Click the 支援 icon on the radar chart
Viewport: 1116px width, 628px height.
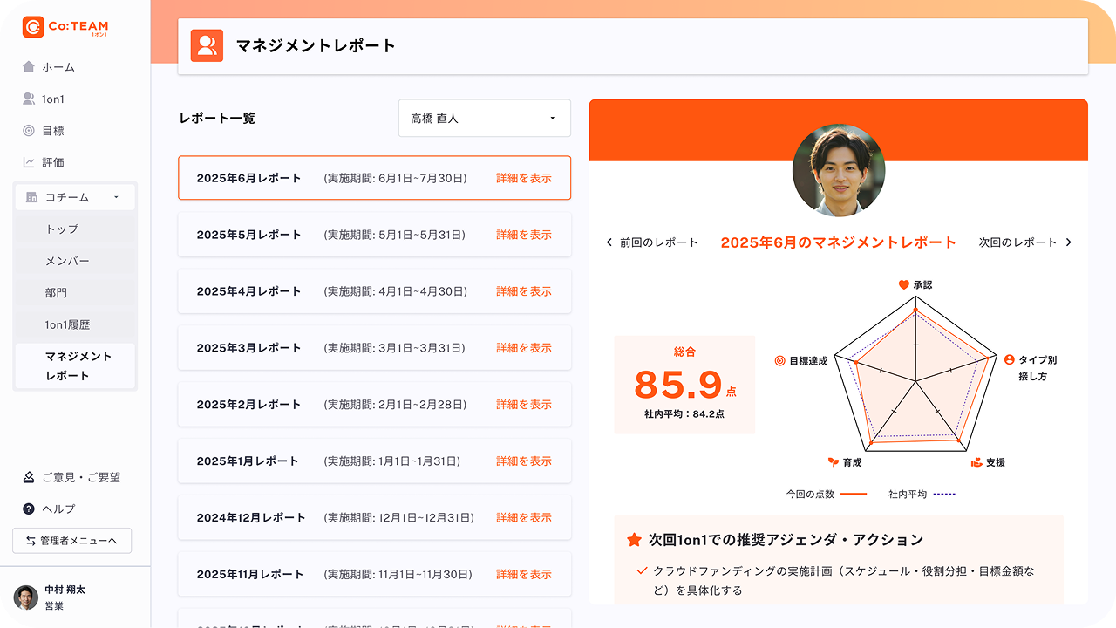[x=976, y=462]
